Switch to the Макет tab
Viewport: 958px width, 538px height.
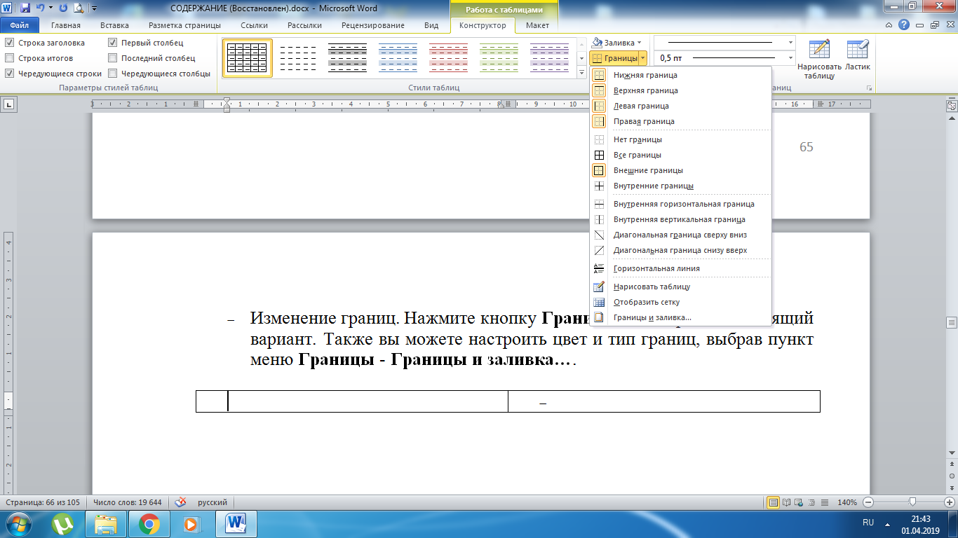click(x=538, y=25)
